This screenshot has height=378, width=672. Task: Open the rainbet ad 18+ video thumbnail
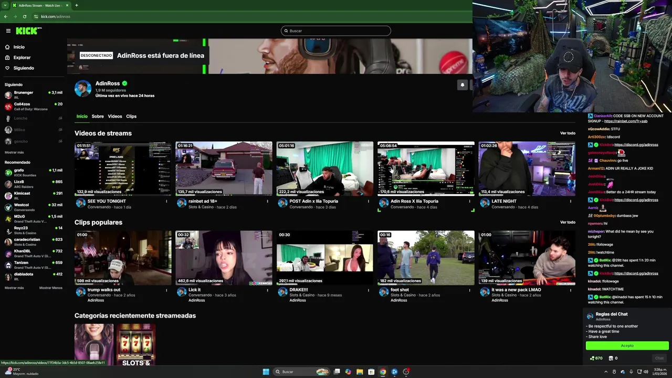point(224,169)
